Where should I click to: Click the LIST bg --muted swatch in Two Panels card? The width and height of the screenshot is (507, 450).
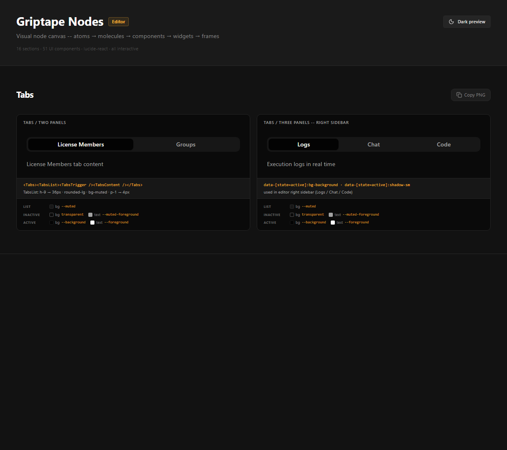[52, 207]
